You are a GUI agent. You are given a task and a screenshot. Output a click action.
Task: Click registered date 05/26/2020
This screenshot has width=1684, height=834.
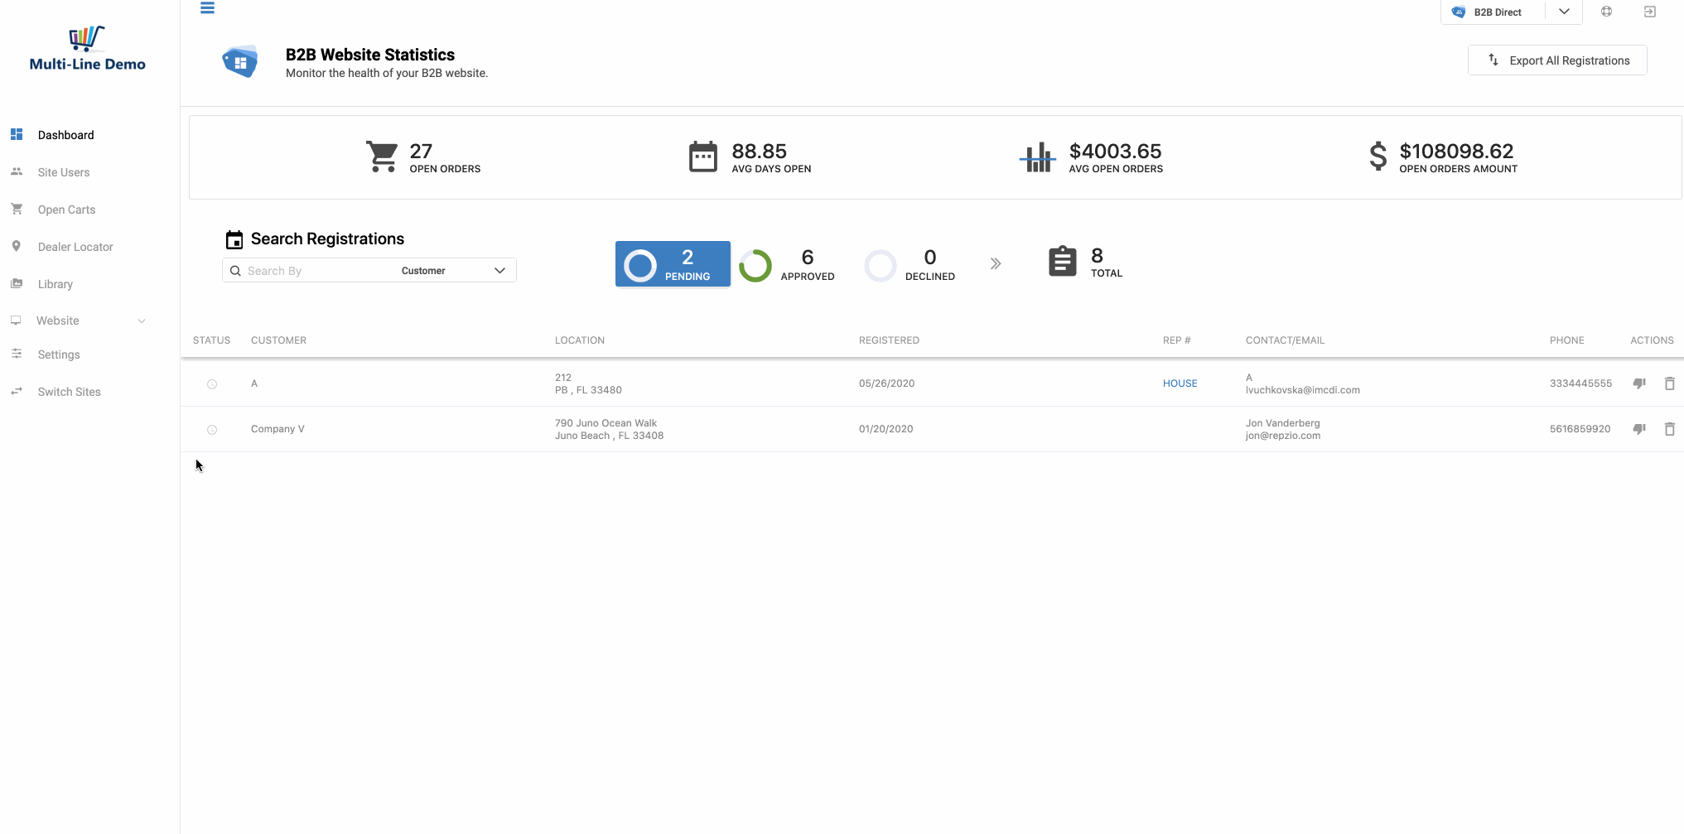[886, 383]
